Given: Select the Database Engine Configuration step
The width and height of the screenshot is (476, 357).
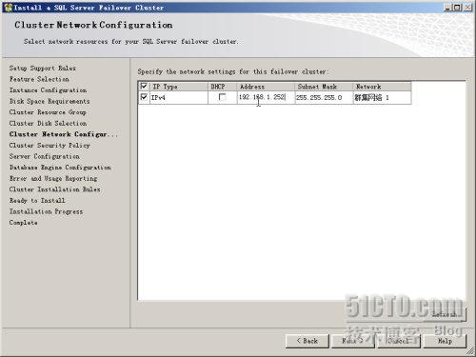Looking at the screenshot, I should pyautogui.click(x=60, y=168).
